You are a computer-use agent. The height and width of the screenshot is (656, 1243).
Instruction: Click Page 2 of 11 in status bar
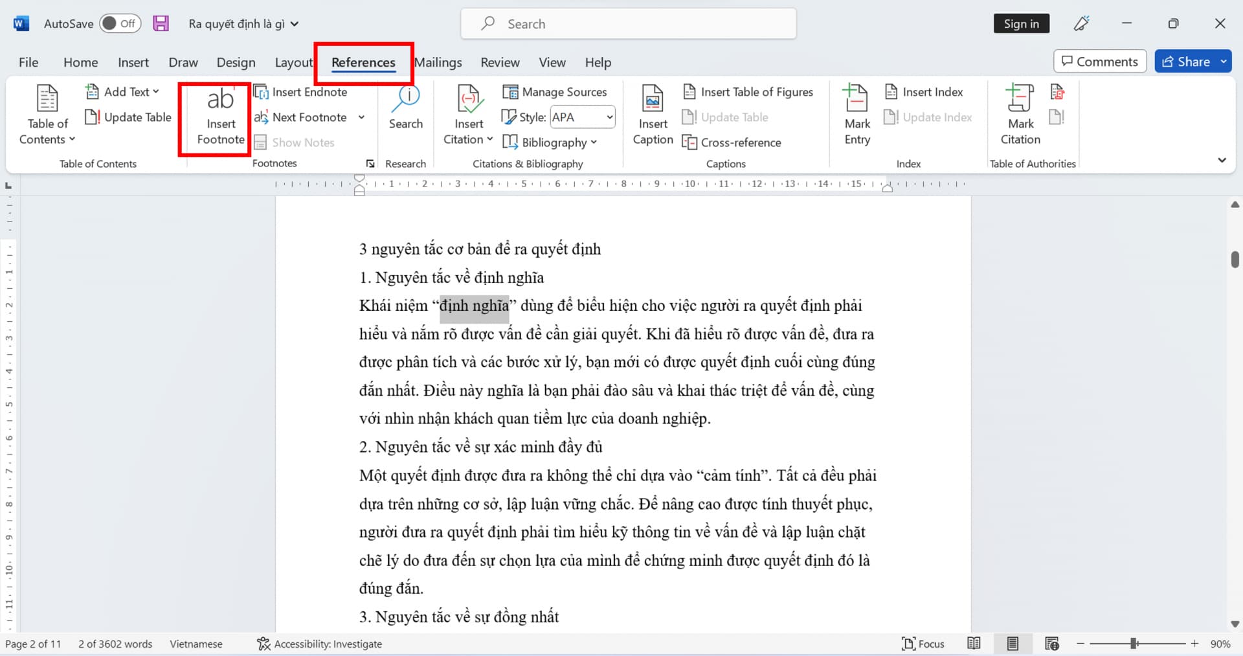33,644
